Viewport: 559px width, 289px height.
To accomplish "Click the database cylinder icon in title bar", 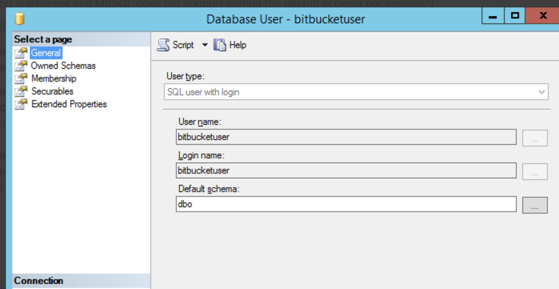I will (x=19, y=19).
